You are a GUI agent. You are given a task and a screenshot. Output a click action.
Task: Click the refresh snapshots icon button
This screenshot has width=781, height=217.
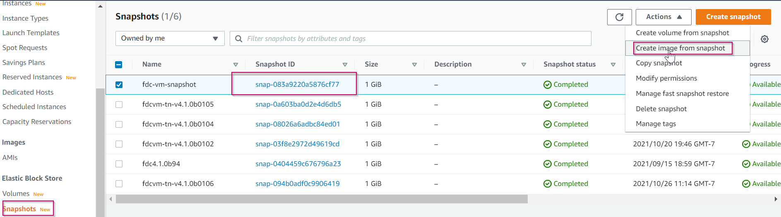(619, 17)
